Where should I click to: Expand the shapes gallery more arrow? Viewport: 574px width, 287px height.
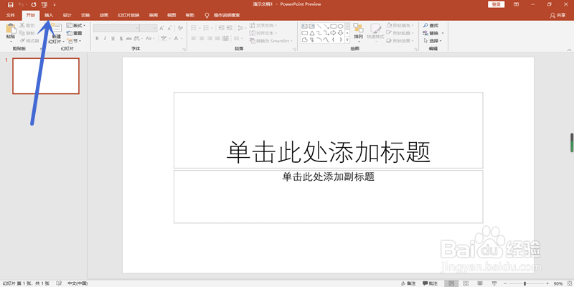[347, 39]
